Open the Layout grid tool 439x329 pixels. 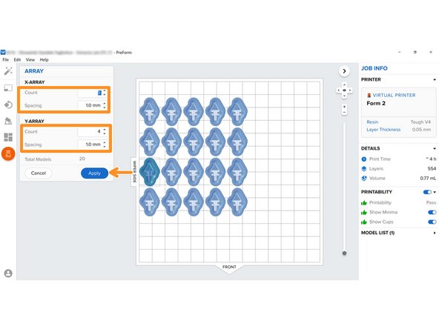[x=8, y=137]
